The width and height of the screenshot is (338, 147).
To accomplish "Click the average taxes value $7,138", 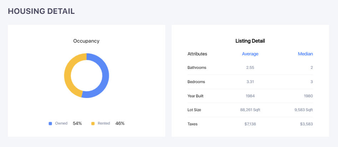I will click(250, 124).
